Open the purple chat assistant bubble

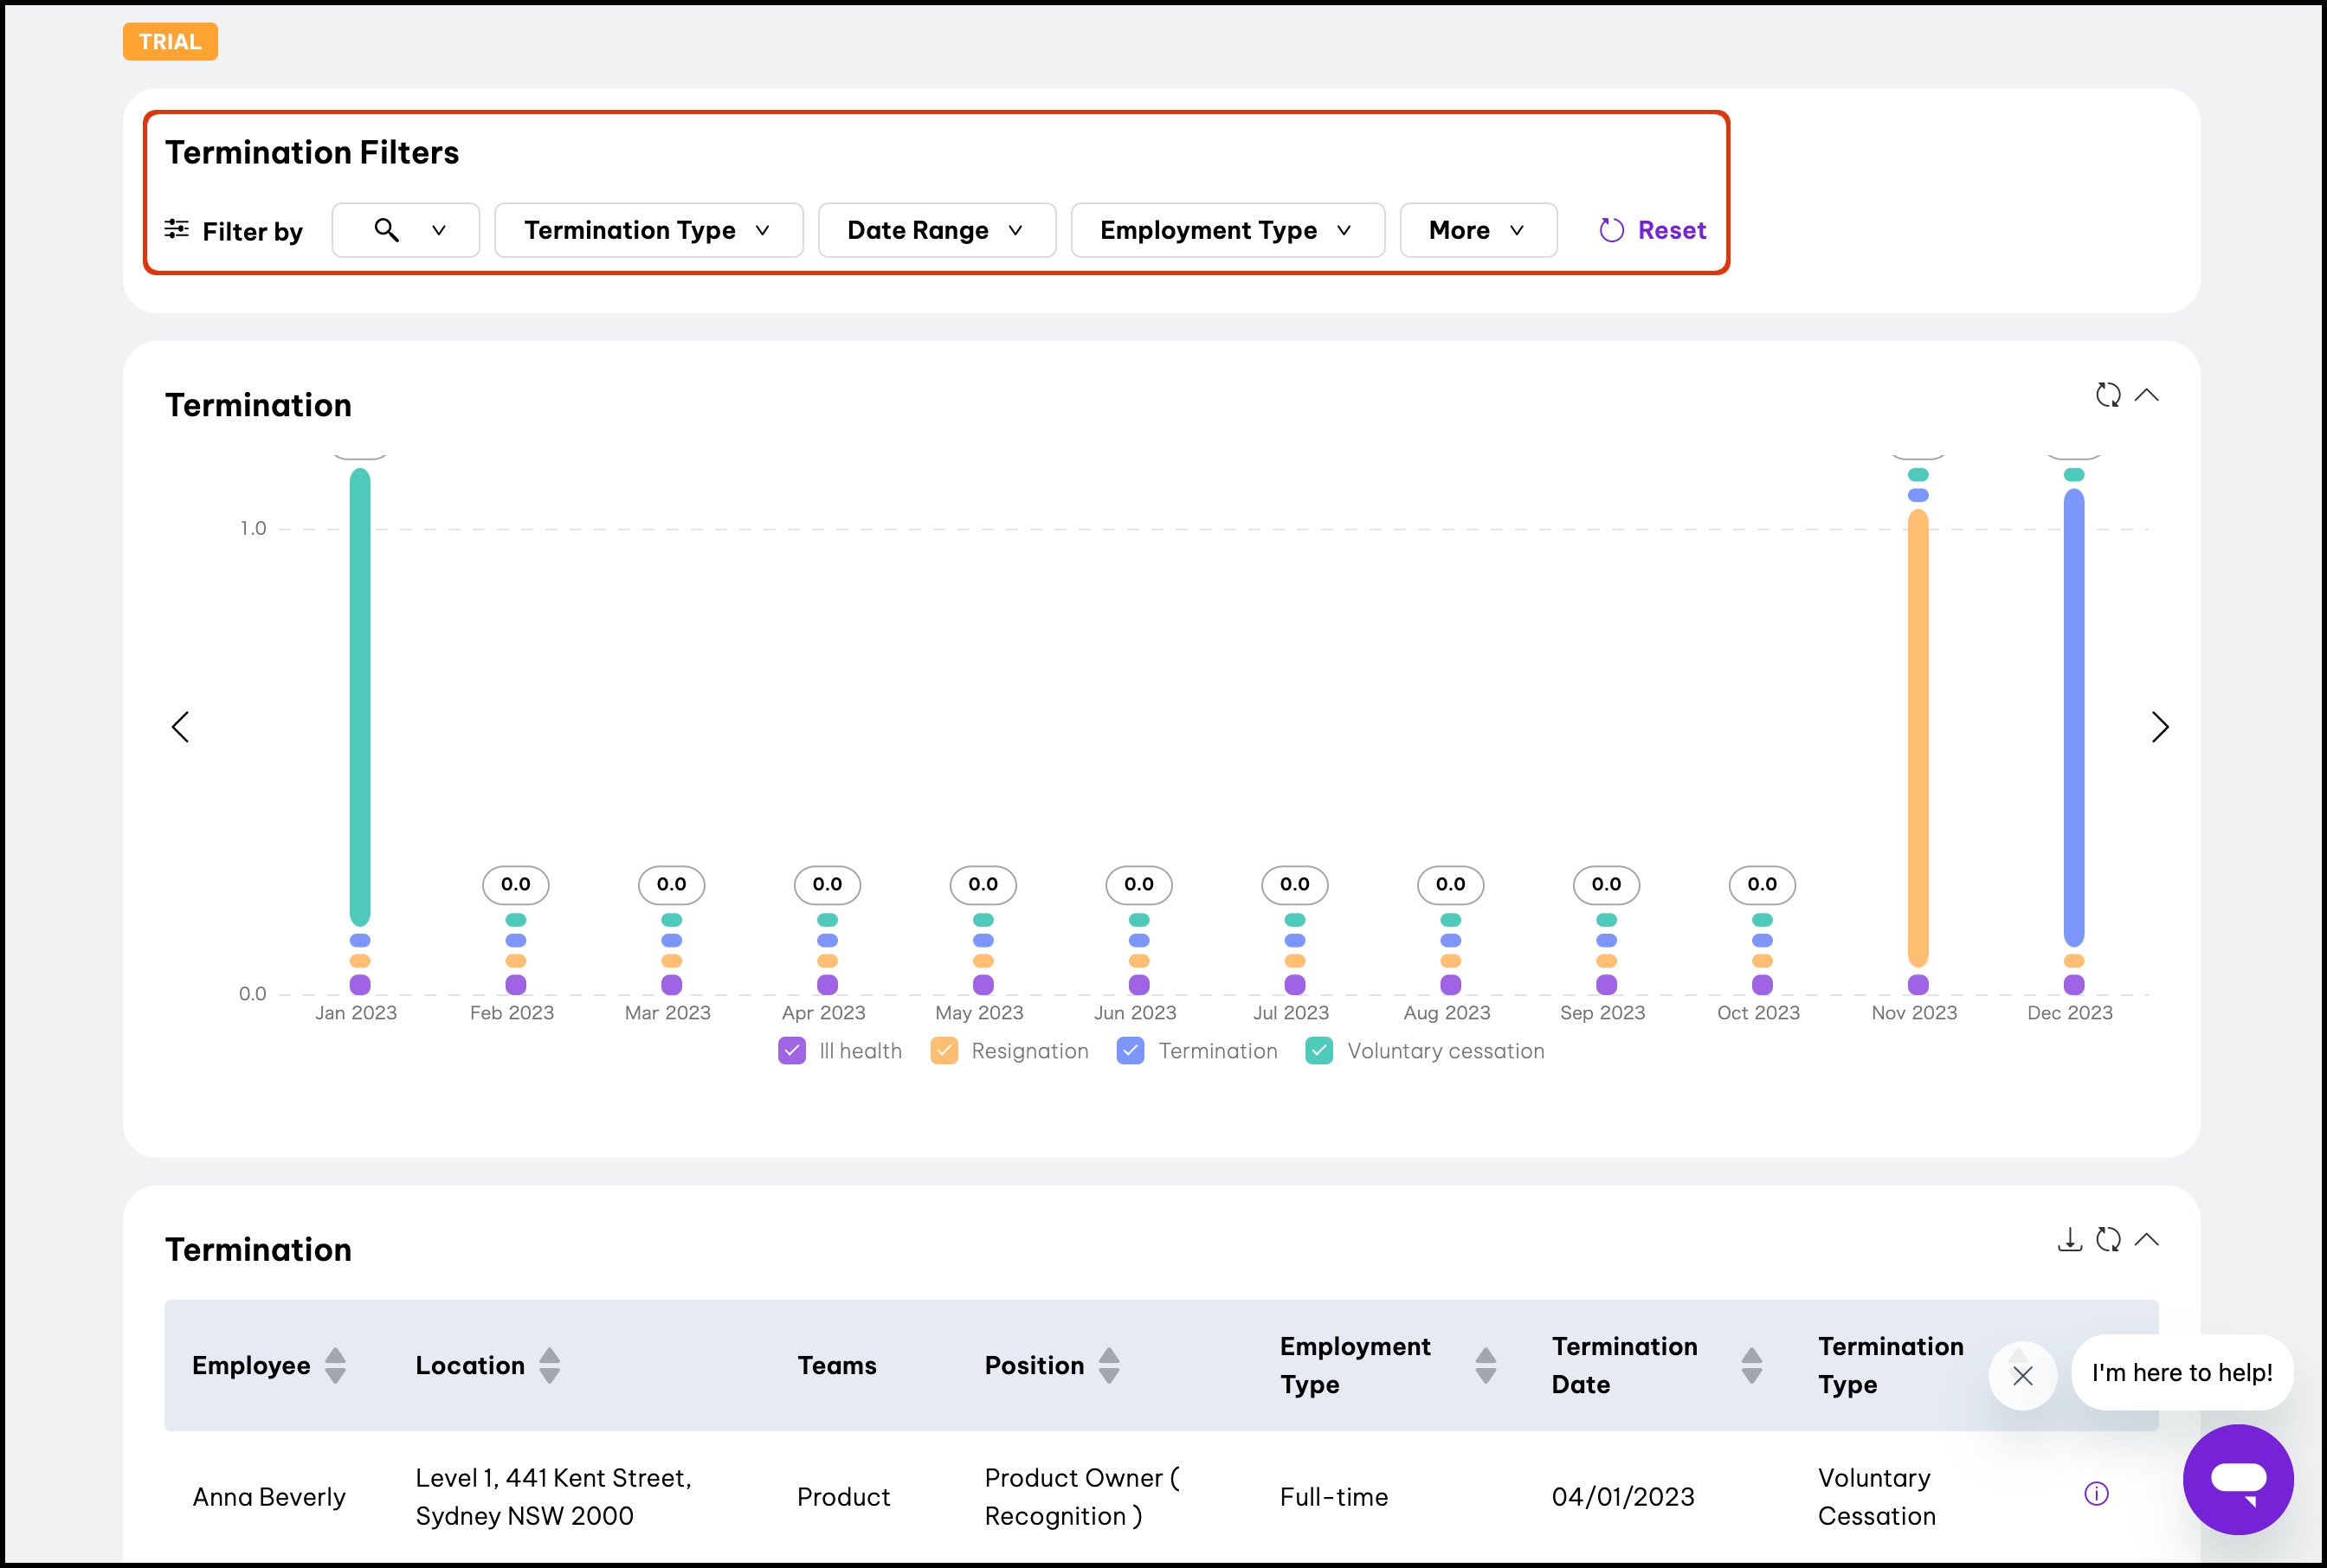[x=2238, y=1479]
